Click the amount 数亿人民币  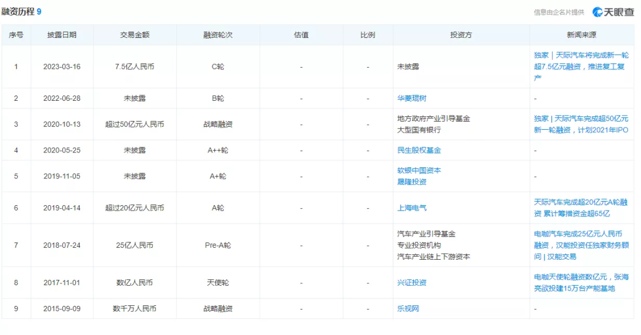coord(135,283)
